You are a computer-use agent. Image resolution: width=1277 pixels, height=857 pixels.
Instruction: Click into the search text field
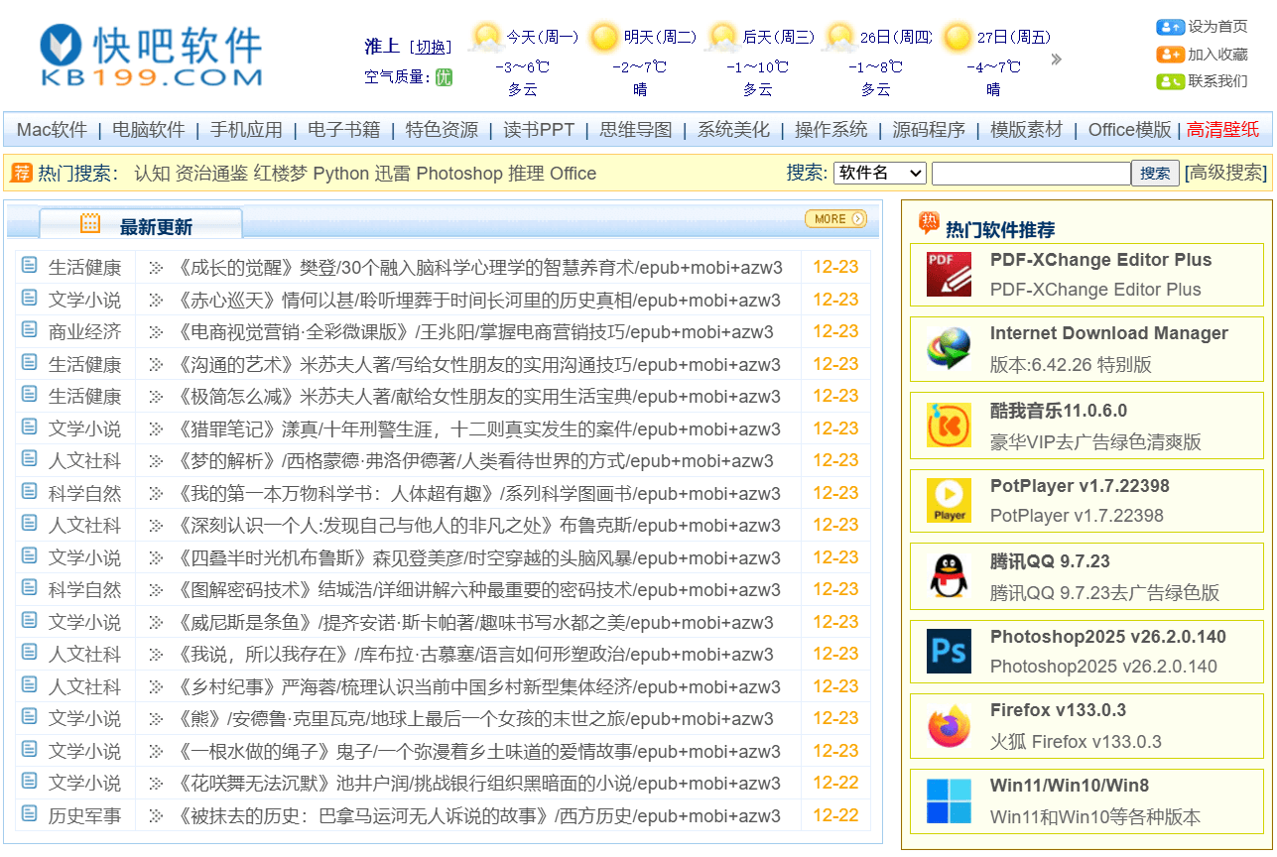pyautogui.click(x=1031, y=173)
